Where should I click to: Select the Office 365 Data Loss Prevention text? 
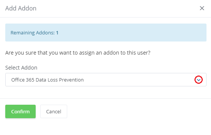47,80
